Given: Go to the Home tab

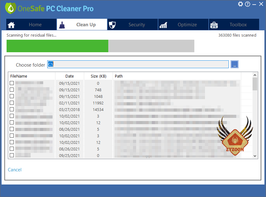Looking at the screenshot, I should tap(31, 25).
